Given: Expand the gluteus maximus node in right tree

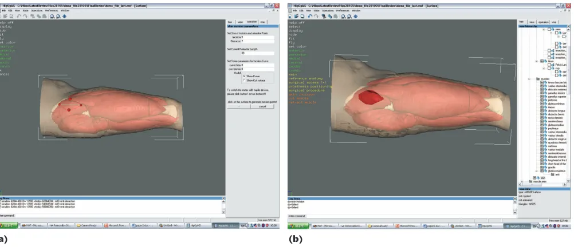Looking at the screenshot, I should 537,171.
